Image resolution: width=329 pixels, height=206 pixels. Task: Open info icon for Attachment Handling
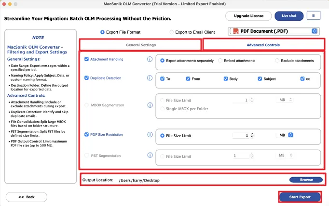click(x=150, y=59)
